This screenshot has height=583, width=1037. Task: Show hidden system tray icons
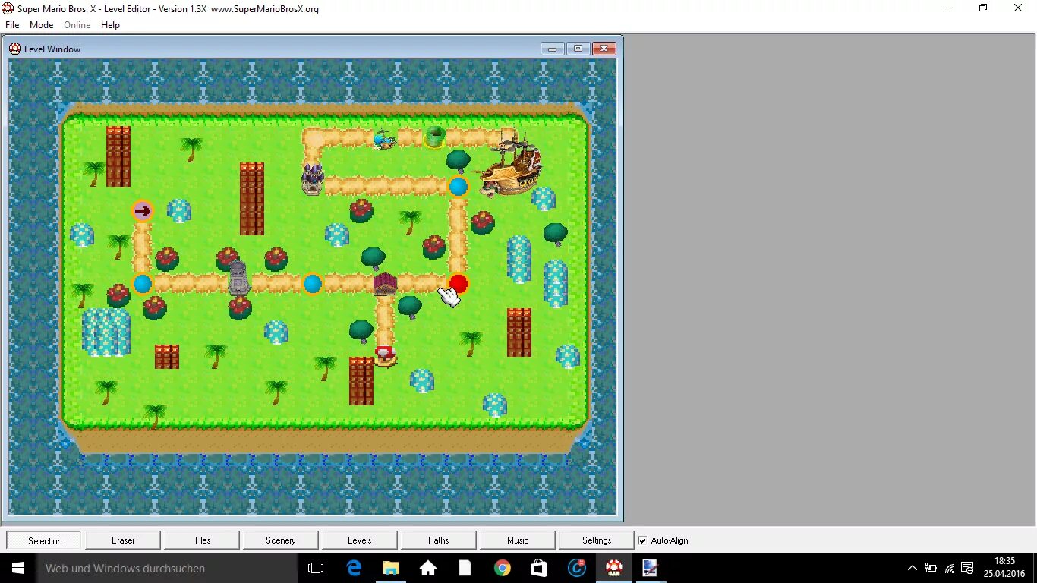coord(912,568)
